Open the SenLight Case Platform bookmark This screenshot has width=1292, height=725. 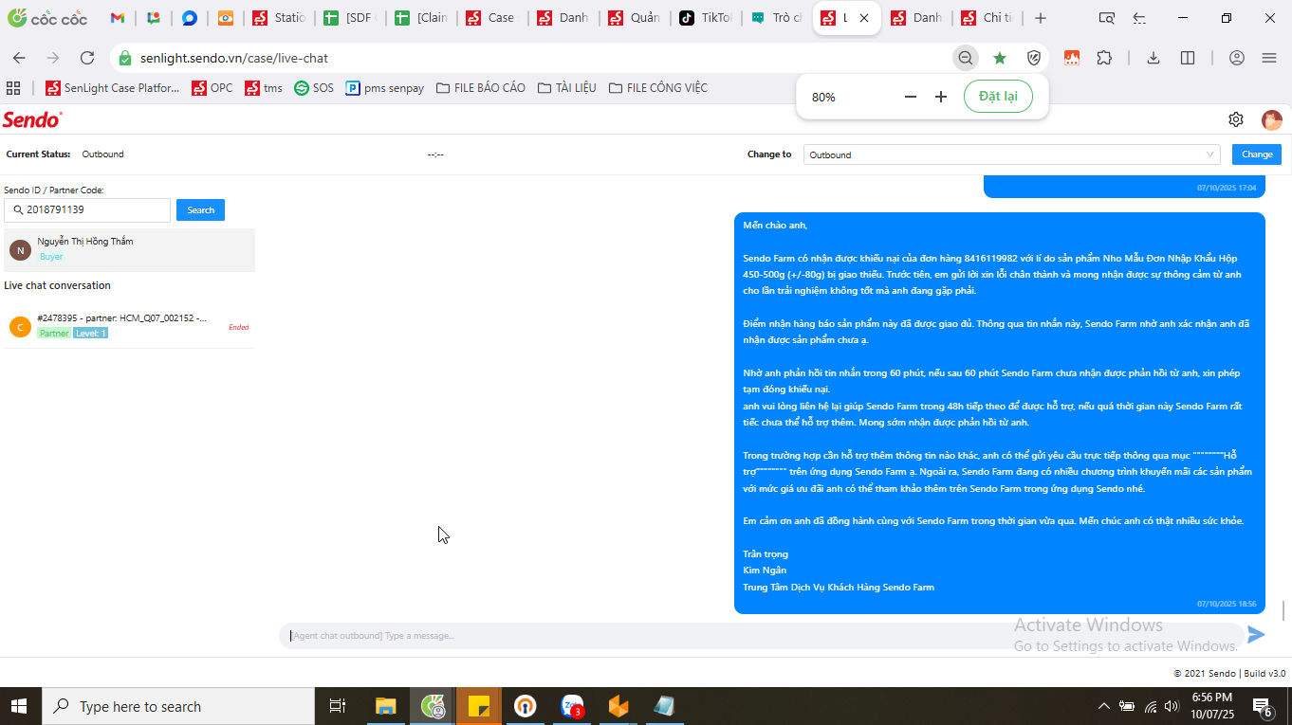click(113, 88)
